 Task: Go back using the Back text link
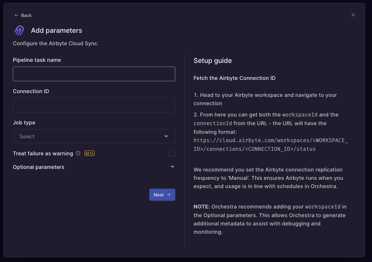[26, 15]
